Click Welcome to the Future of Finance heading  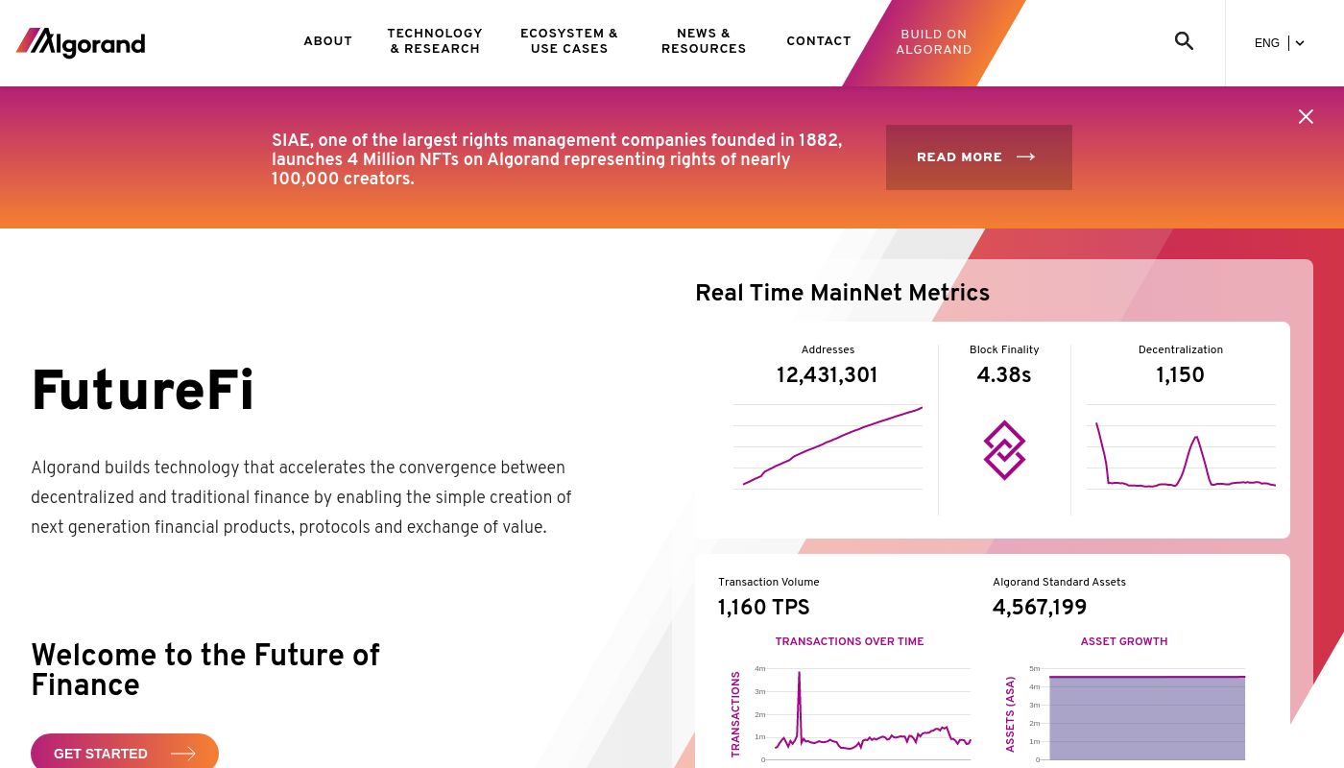(x=205, y=670)
